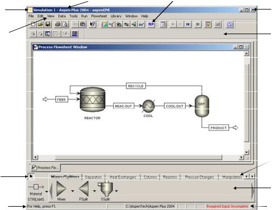
Task: Click Required Input Incomplete status text
Action: pyautogui.click(x=227, y=206)
